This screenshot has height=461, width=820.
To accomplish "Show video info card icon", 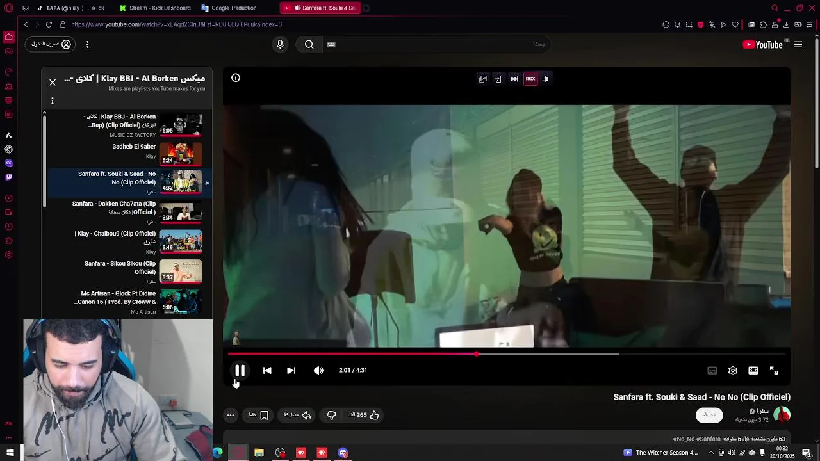I will pyautogui.click(x=236, y=78).
